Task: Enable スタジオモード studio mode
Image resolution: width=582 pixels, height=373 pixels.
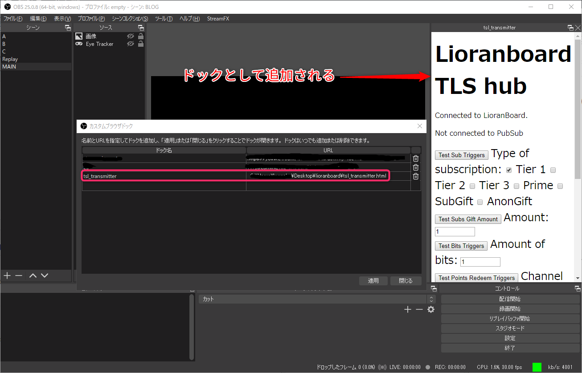Action: pos(510,328)
